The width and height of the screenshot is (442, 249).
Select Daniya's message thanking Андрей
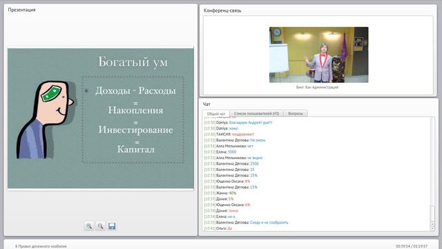(238, 122)
